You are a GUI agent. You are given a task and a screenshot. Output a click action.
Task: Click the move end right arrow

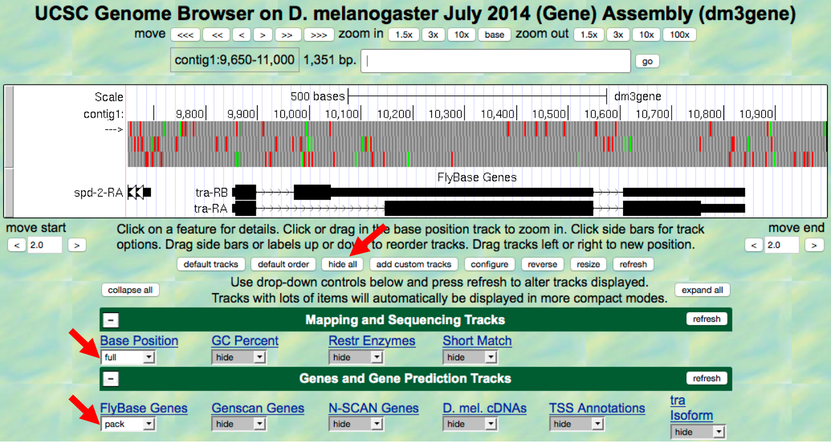pyautogui.click(x=814, y=245)
